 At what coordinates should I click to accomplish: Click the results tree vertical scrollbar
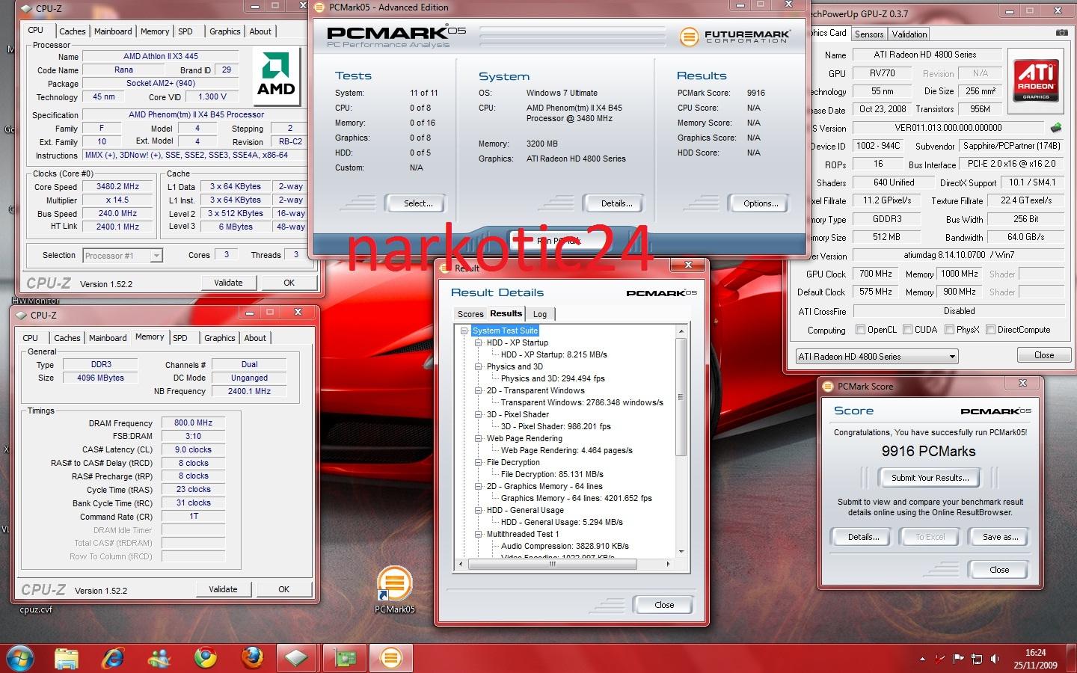click(681, 397)
